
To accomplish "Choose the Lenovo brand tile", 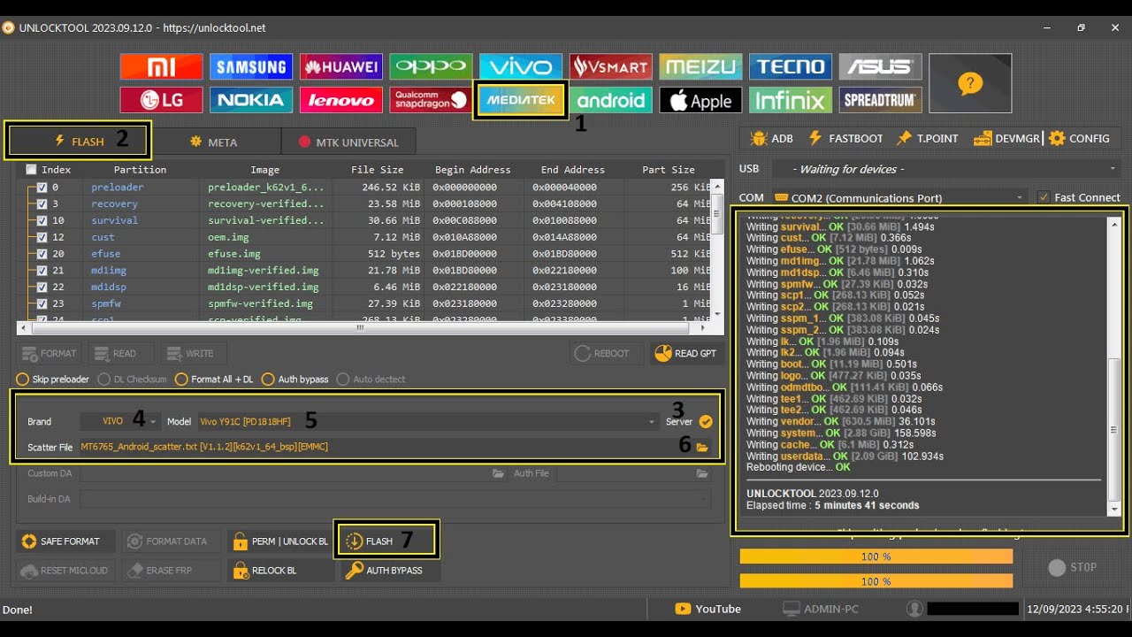I will click(341, 100).
